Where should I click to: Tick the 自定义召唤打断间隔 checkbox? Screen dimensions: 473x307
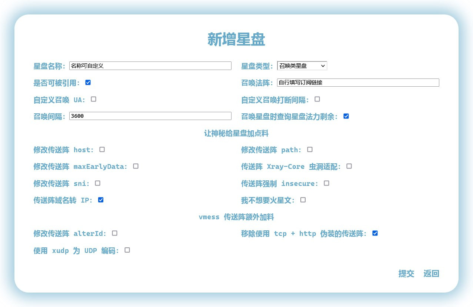(x=317, y=99)
